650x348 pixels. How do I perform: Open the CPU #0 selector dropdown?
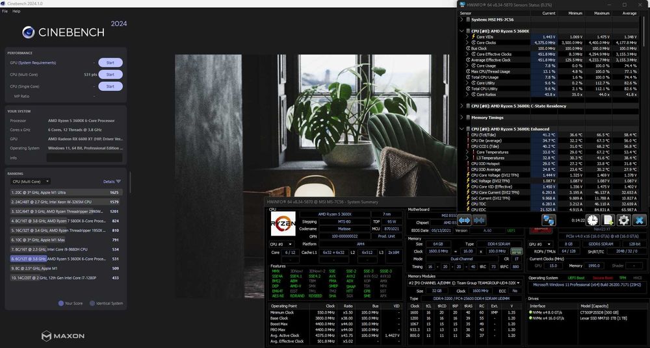(281, 244)
